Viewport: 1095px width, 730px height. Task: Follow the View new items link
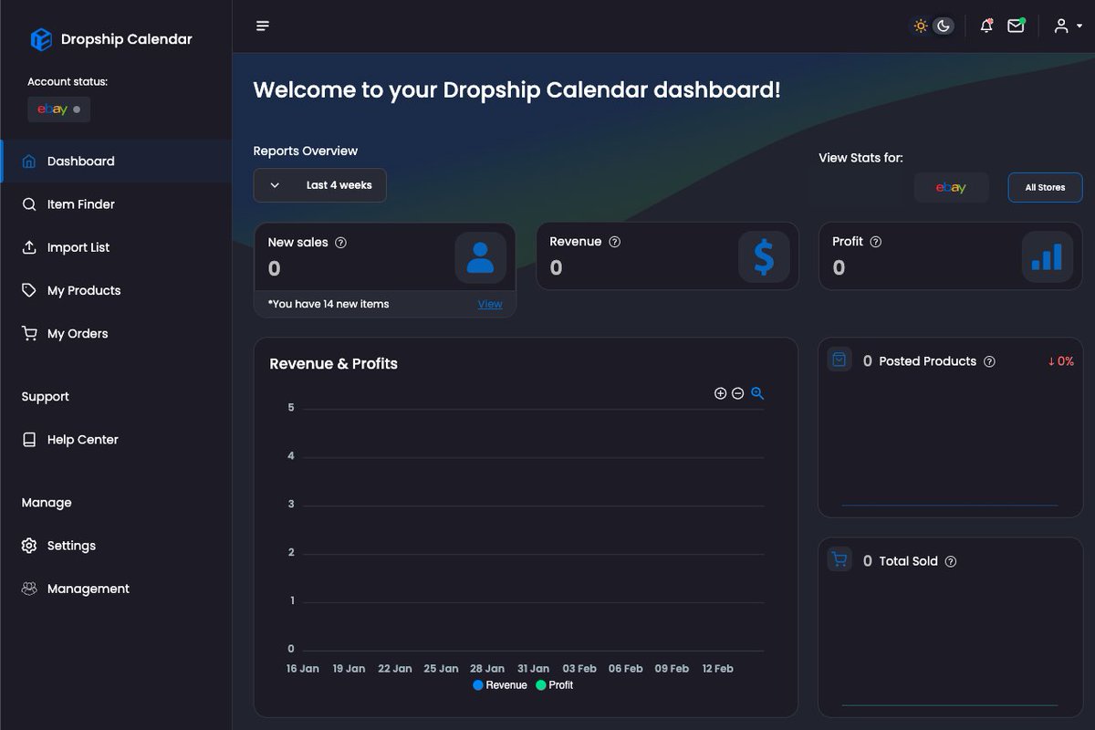point(490,304)
